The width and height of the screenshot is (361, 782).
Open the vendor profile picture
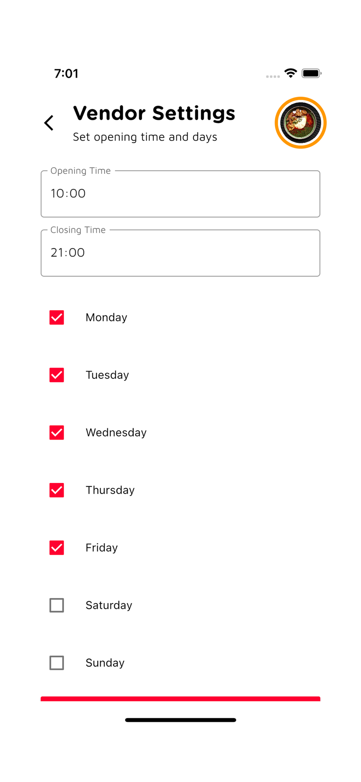(x=300, y=123)
